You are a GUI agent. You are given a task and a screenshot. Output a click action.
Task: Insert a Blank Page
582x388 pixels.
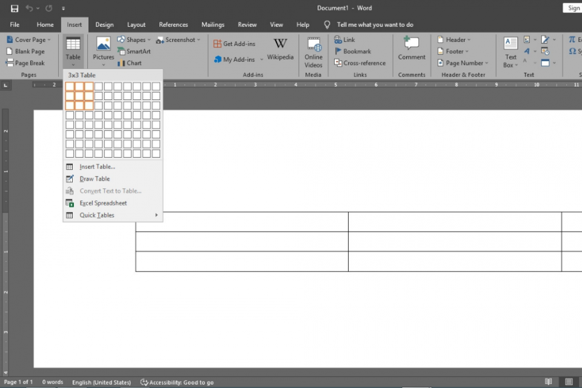[x=25, y=52]
